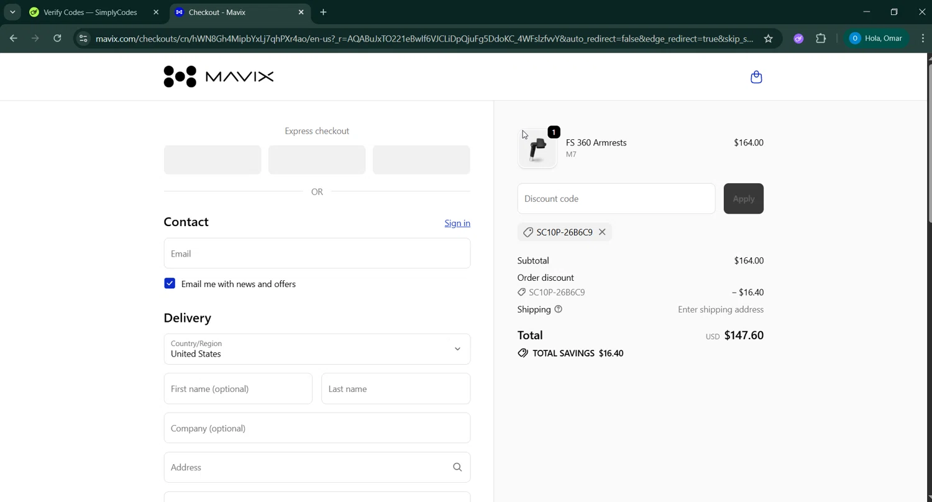Image resolution: width=932 pixels, height=502 pixels.
Task: Click the Express checkout heading
Action: point(317,131)
